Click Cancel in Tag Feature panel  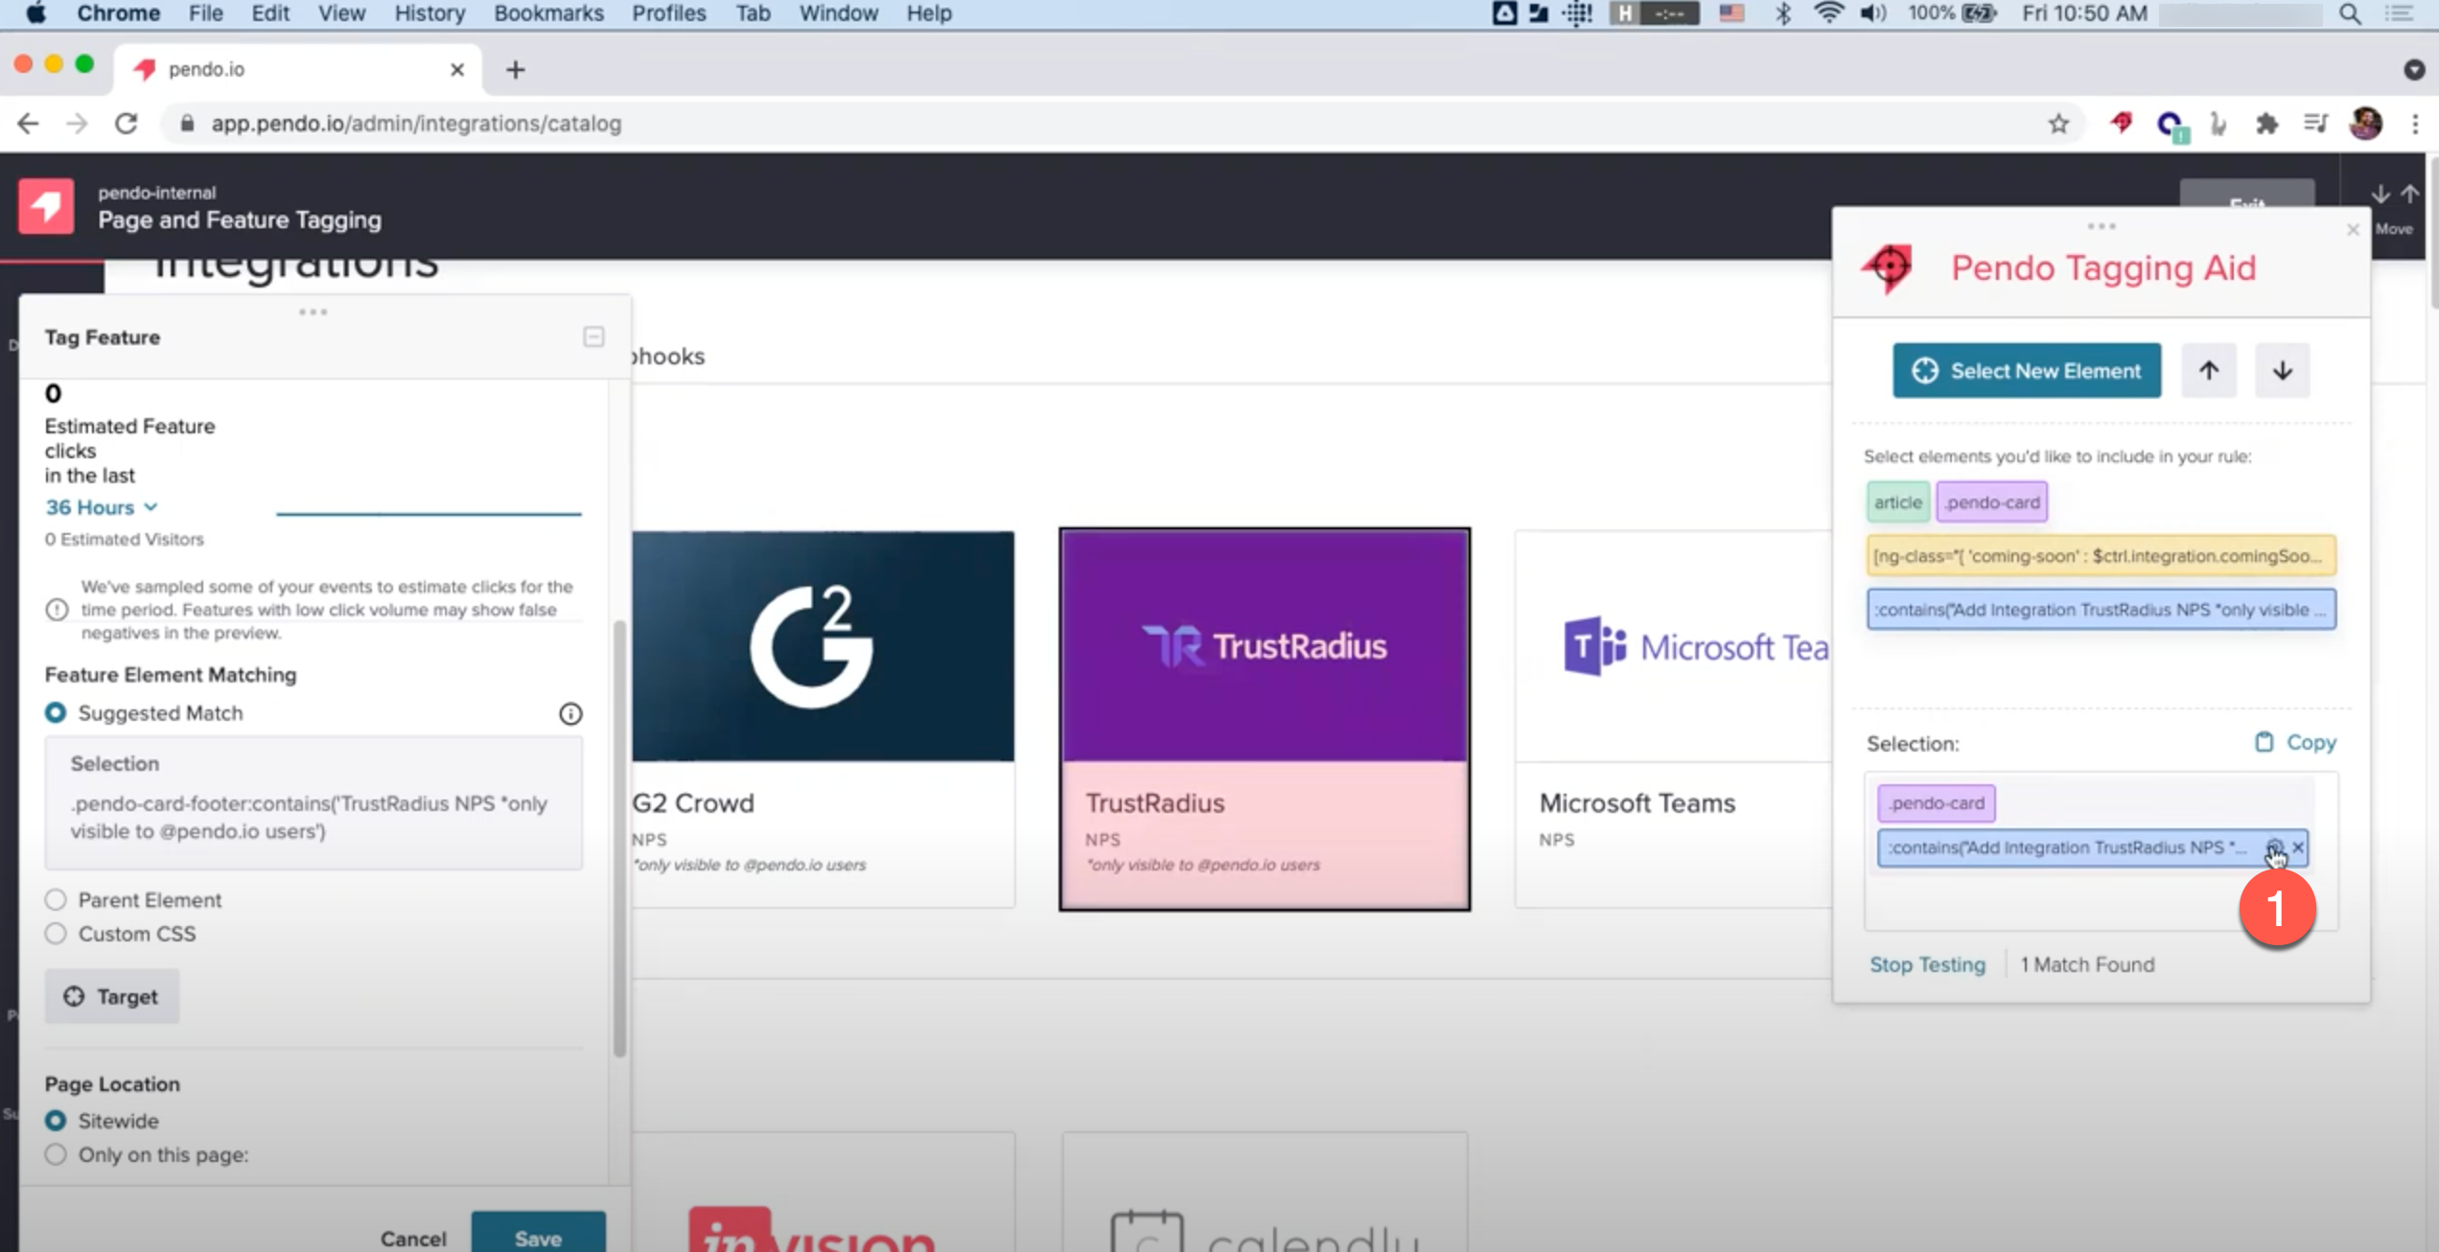[x=413, y=1238]
